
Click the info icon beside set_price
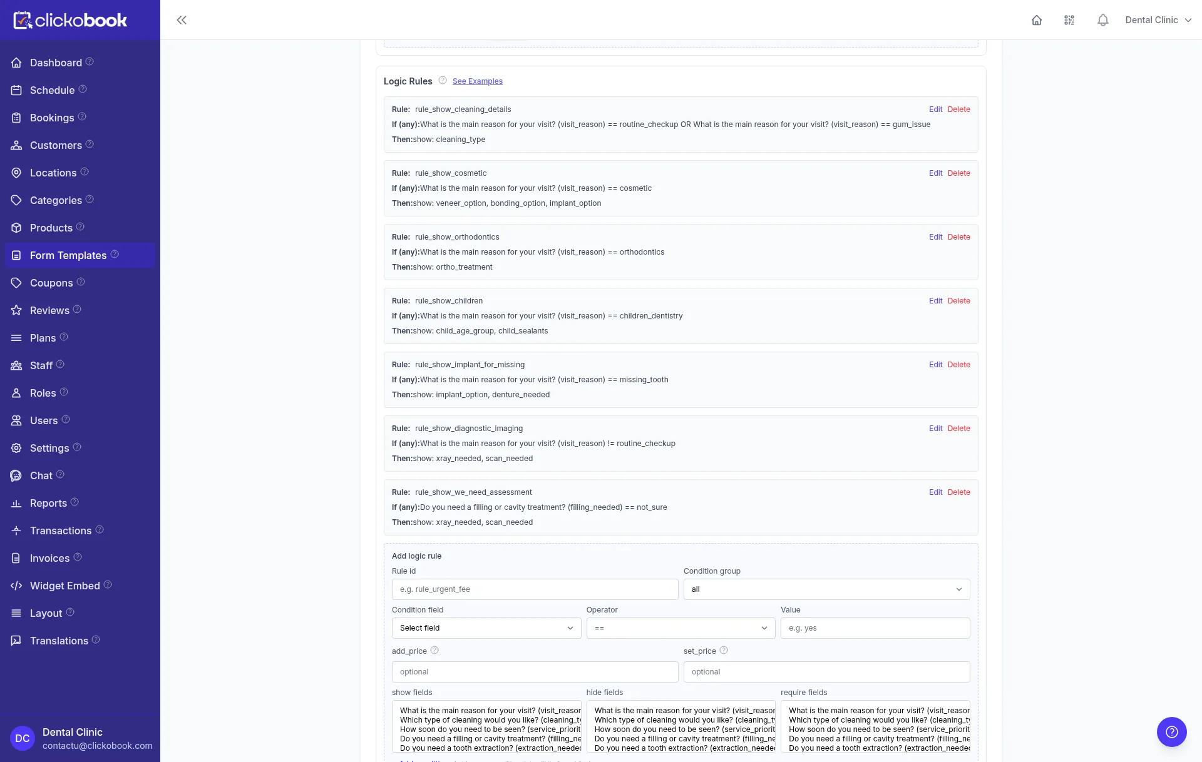pyautogui.click(x=724, y=651)
